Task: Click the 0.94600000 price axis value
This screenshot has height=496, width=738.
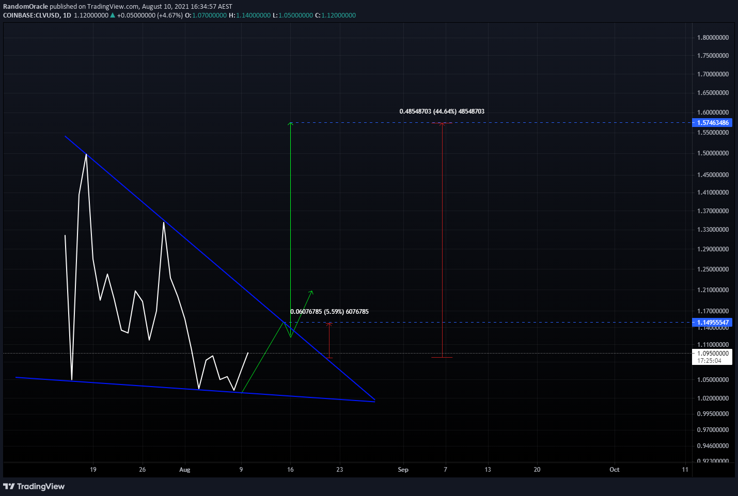Action: tap(713, 446)
